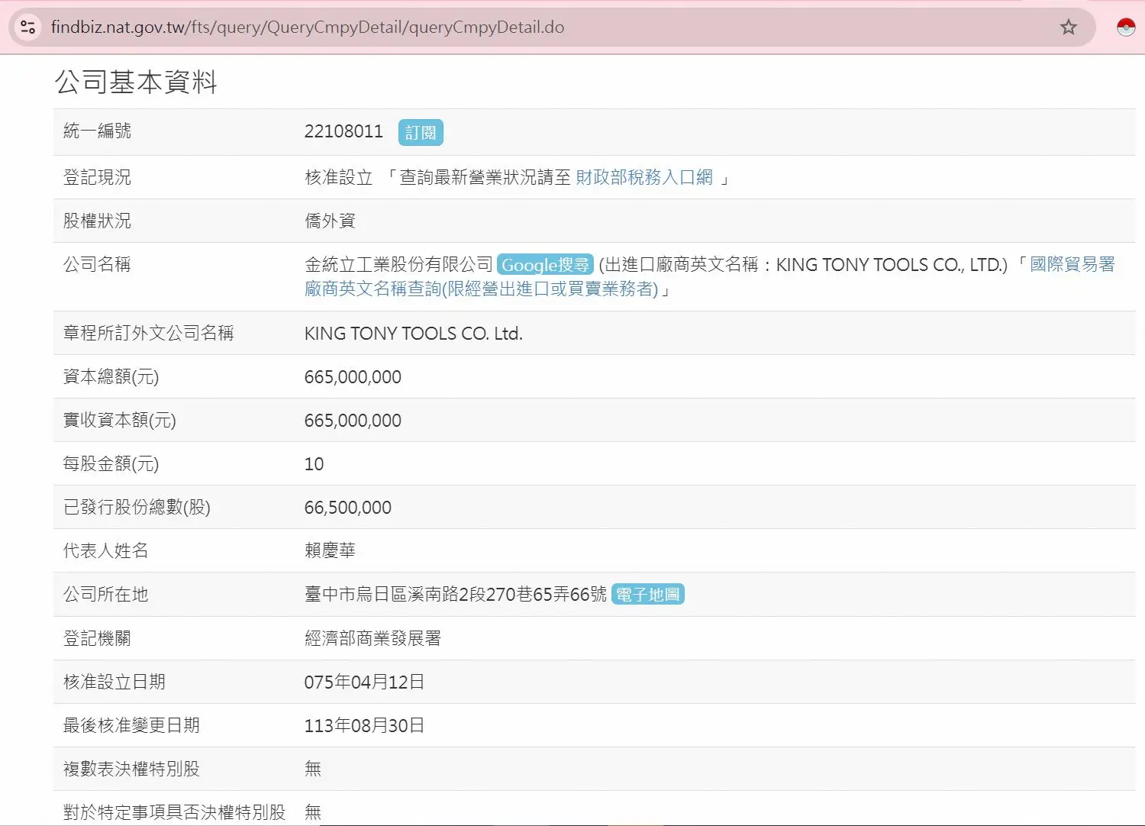
Task: Click the site information icon in address bar
Action: (x=28, y=27)
